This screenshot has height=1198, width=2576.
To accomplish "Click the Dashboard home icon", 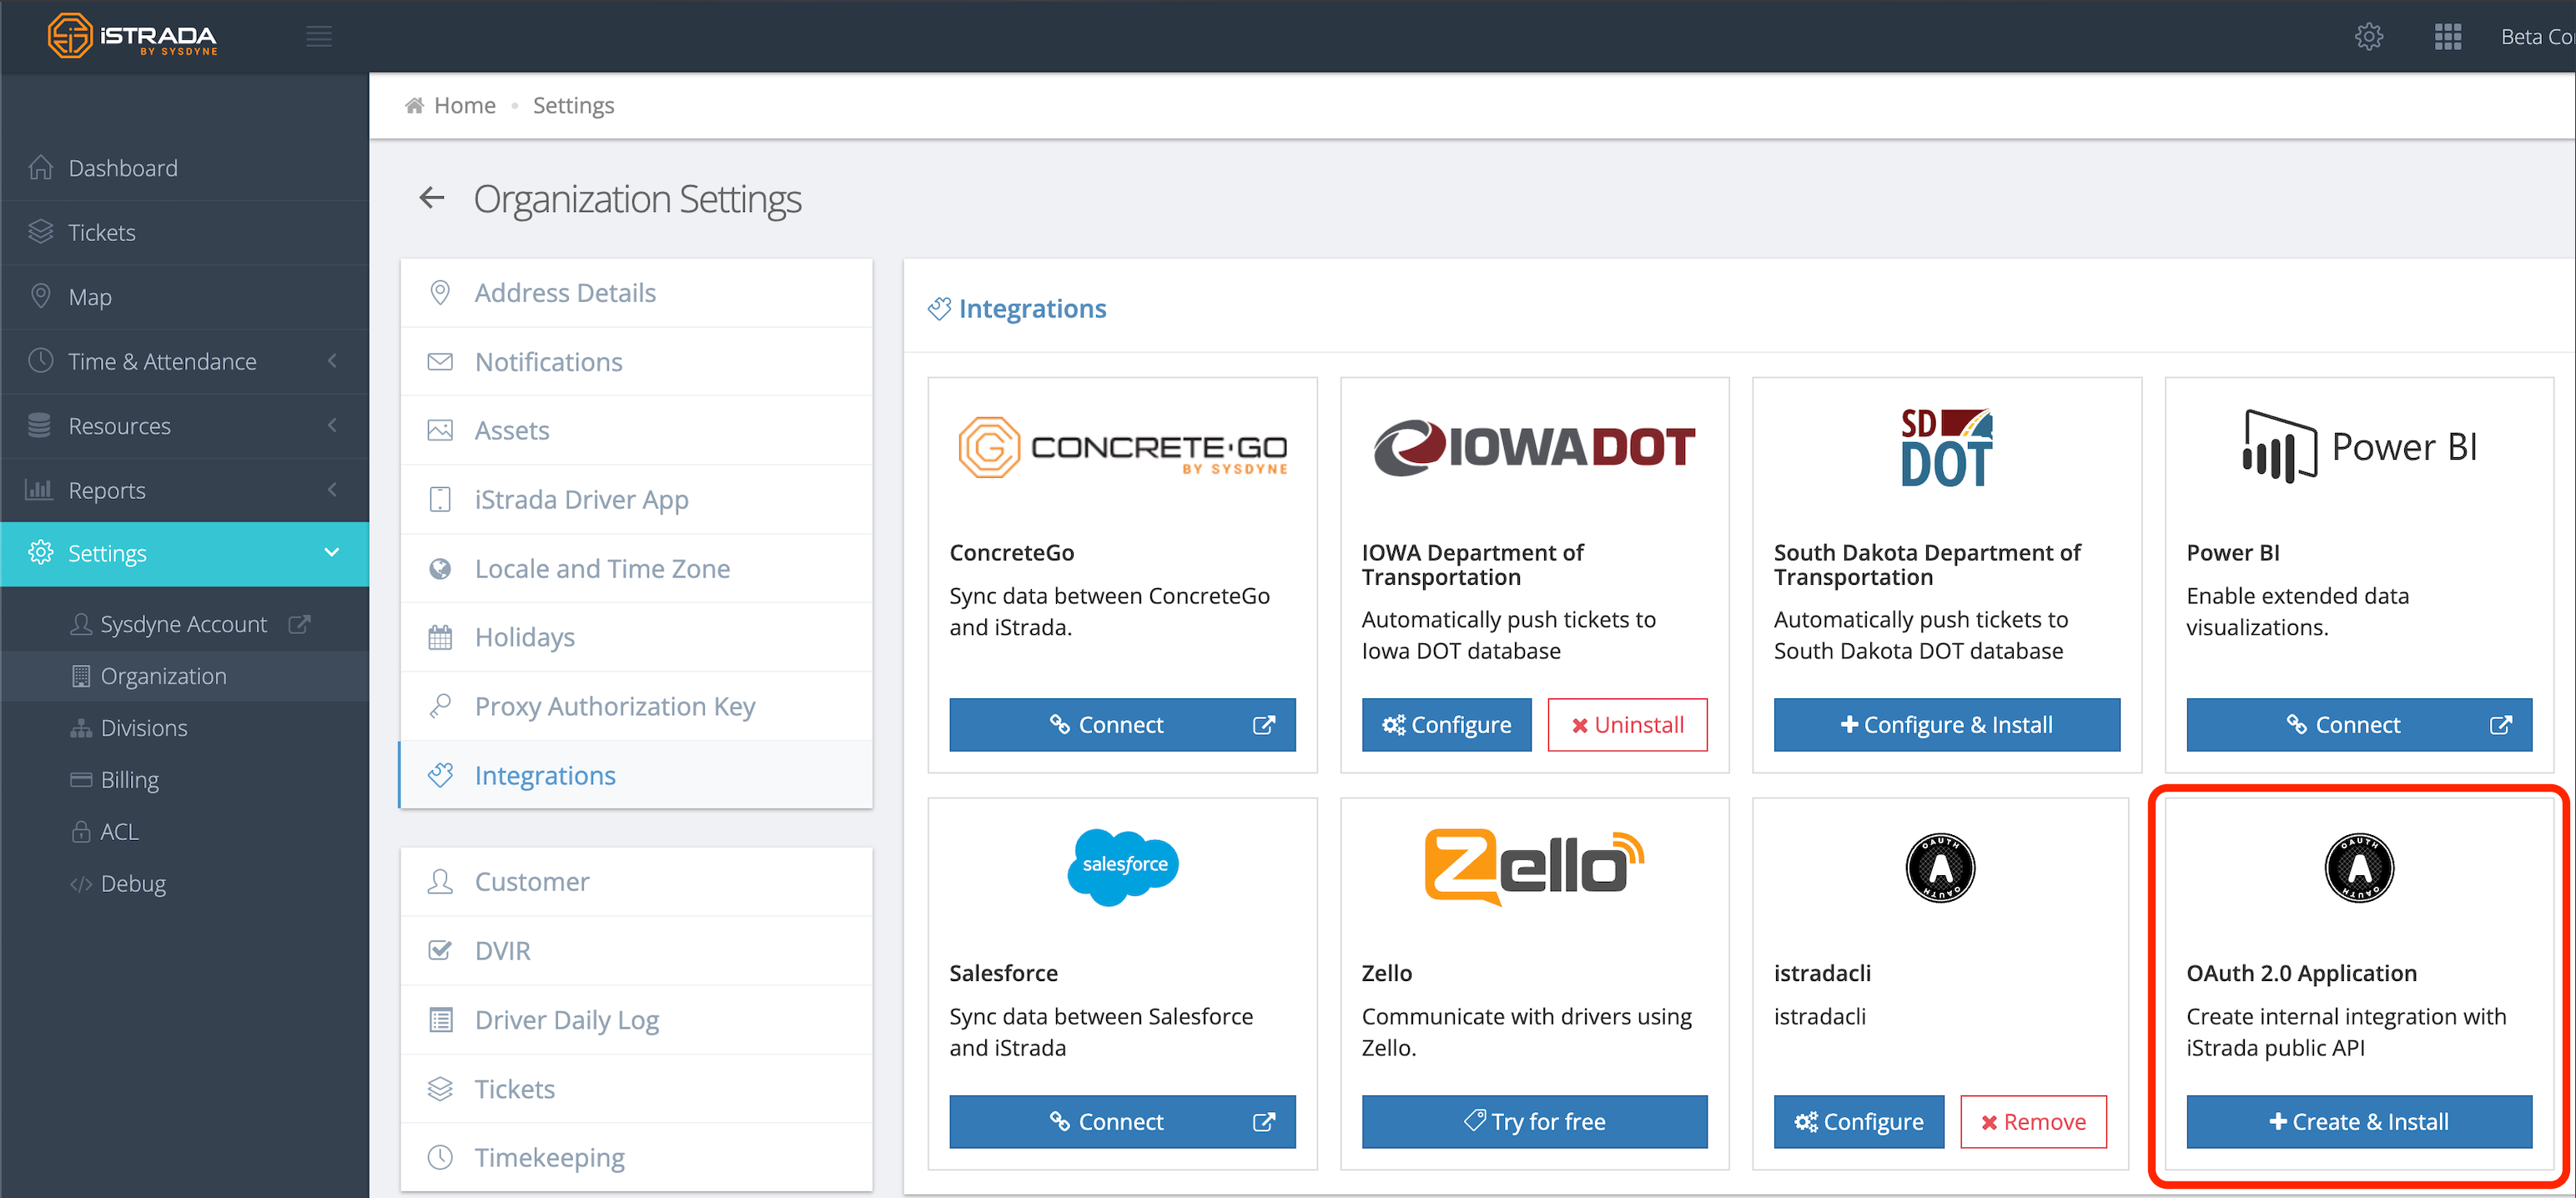I will (x=41, y=167).
